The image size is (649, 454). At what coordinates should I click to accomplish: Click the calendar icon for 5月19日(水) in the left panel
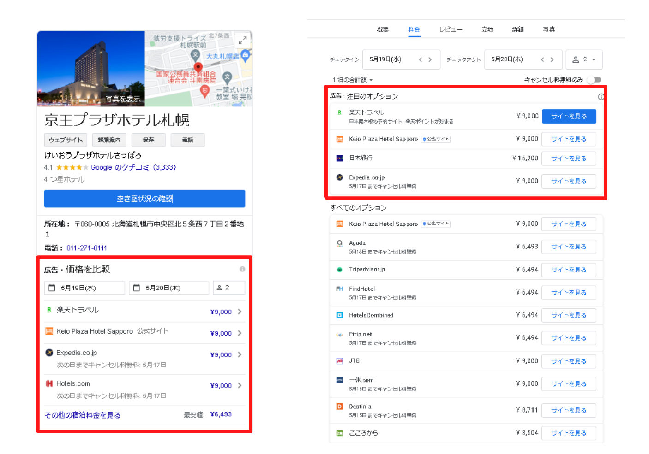click(x=52, y=288)
